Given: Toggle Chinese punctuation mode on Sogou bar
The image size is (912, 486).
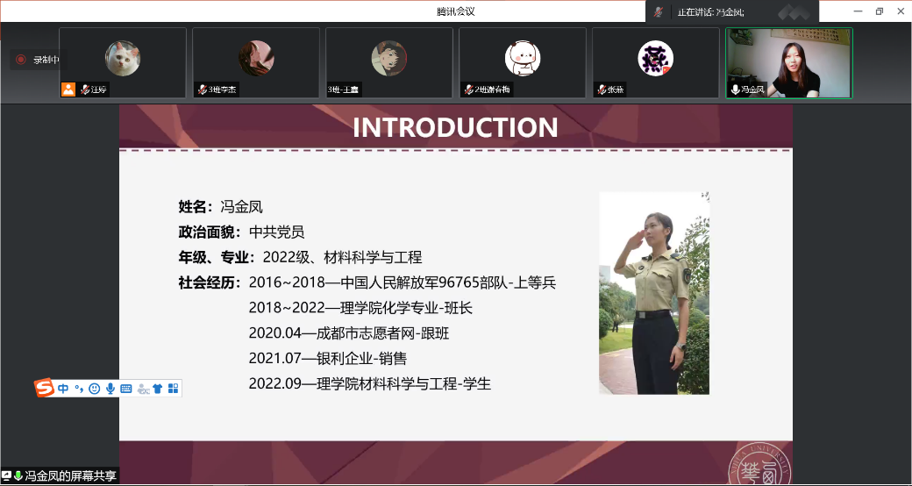Looking at the screenshot, I should [78, 389].
